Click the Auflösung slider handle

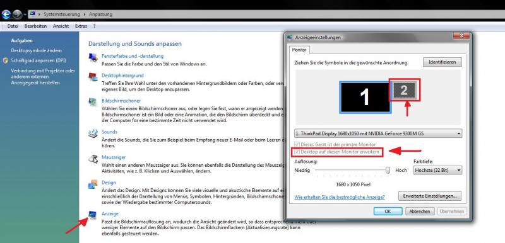(388, 170)
